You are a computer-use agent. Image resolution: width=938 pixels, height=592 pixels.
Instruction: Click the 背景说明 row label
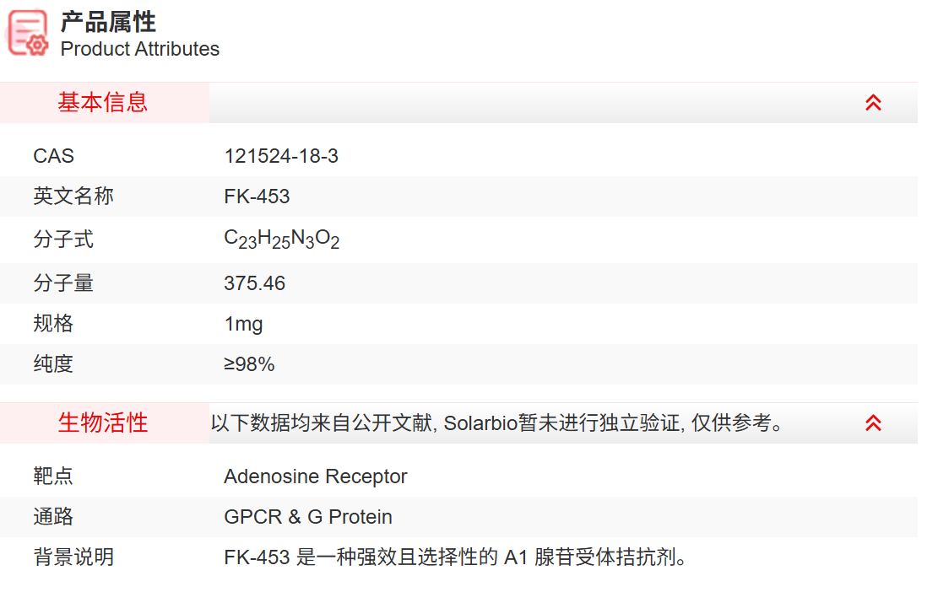(x=73, y=557)
